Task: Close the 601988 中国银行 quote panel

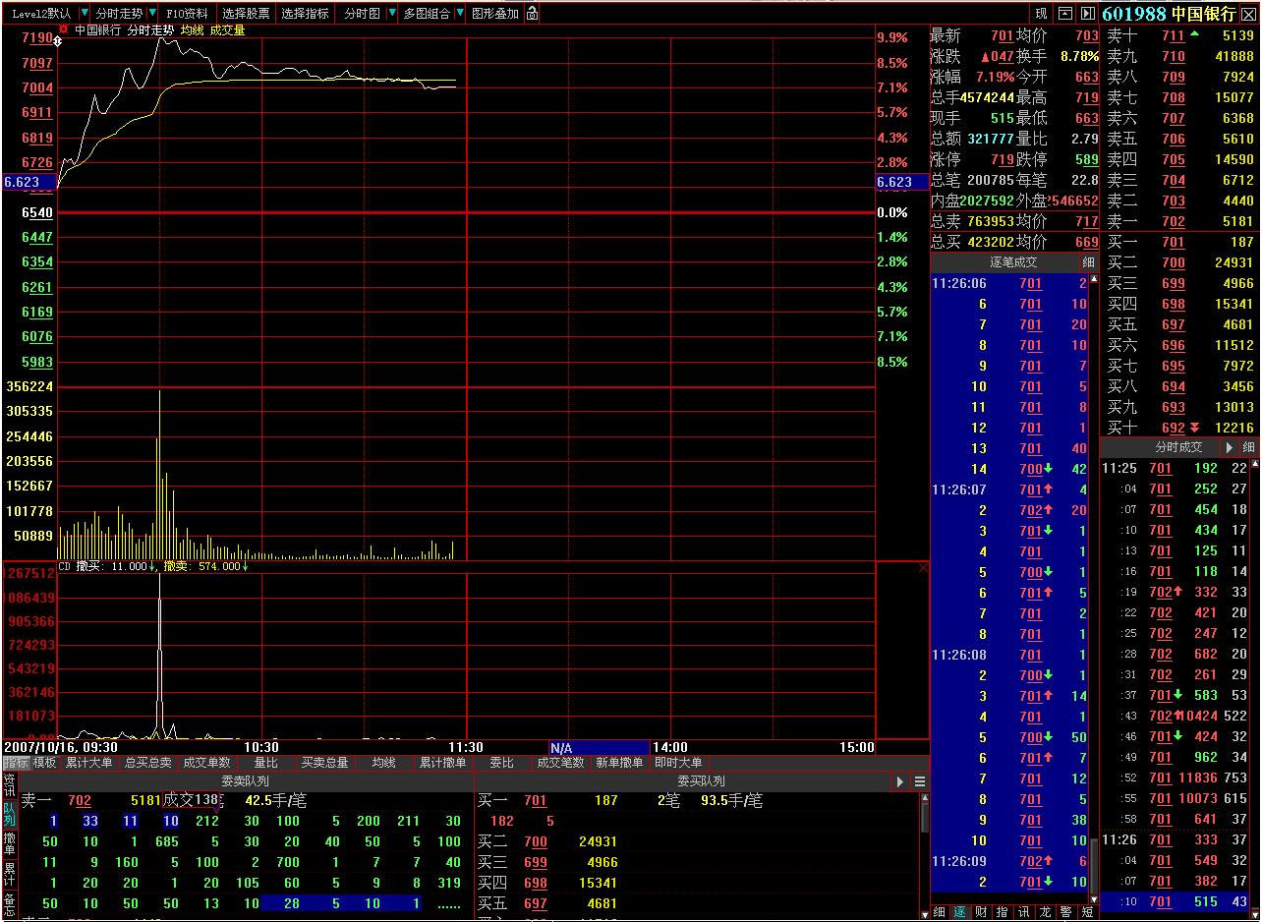Action: pos(1248,14)
